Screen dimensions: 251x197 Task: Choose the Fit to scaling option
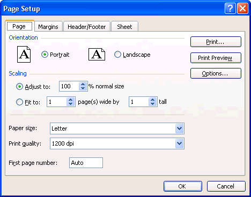click(x=19, y=102)
